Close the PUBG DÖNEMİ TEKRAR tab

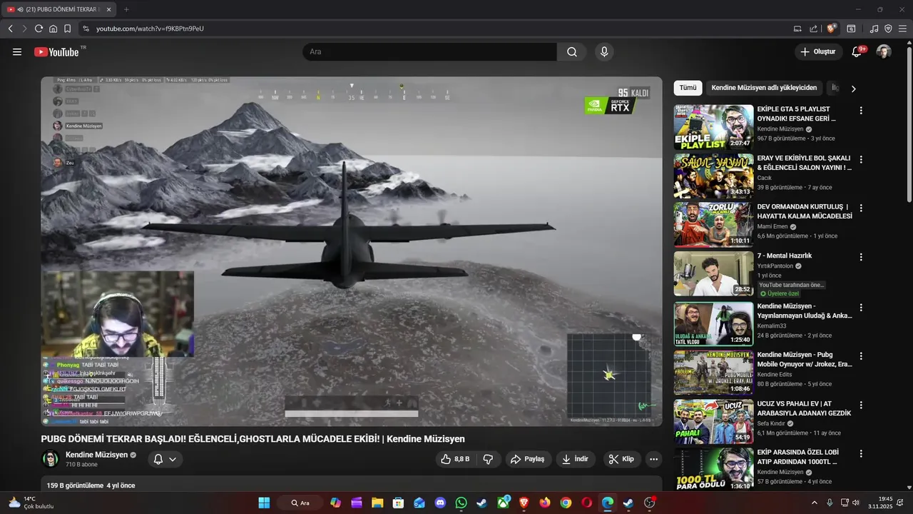click(x=108, y=9)
